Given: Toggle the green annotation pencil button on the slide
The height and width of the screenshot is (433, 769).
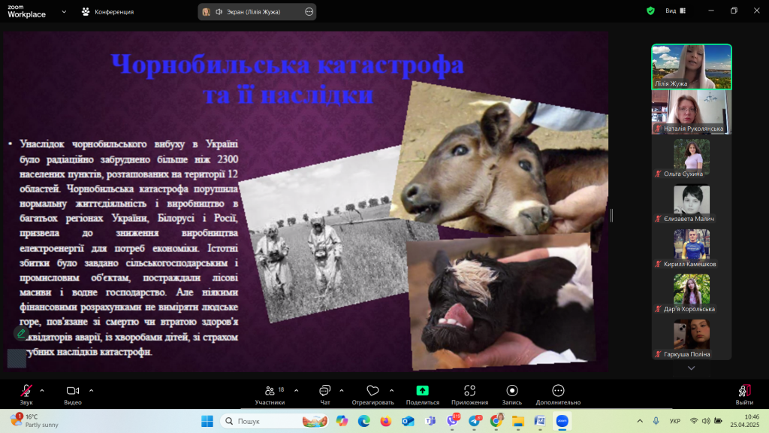Looking at the screenshot, I should [21, 333].
